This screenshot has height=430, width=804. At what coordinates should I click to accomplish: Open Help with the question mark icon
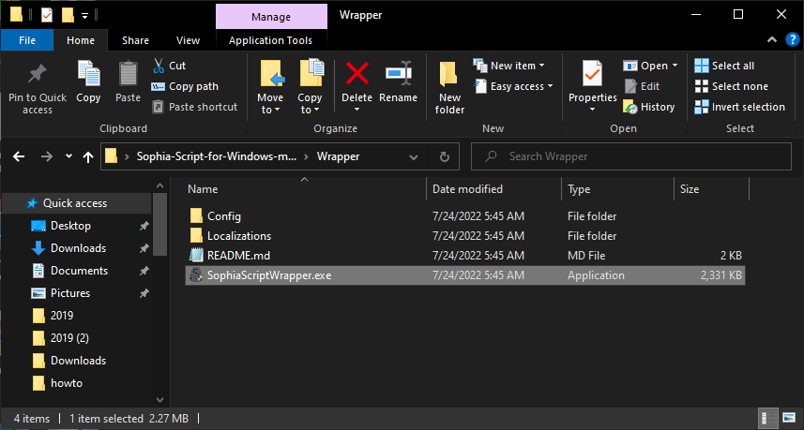[792, 40]
